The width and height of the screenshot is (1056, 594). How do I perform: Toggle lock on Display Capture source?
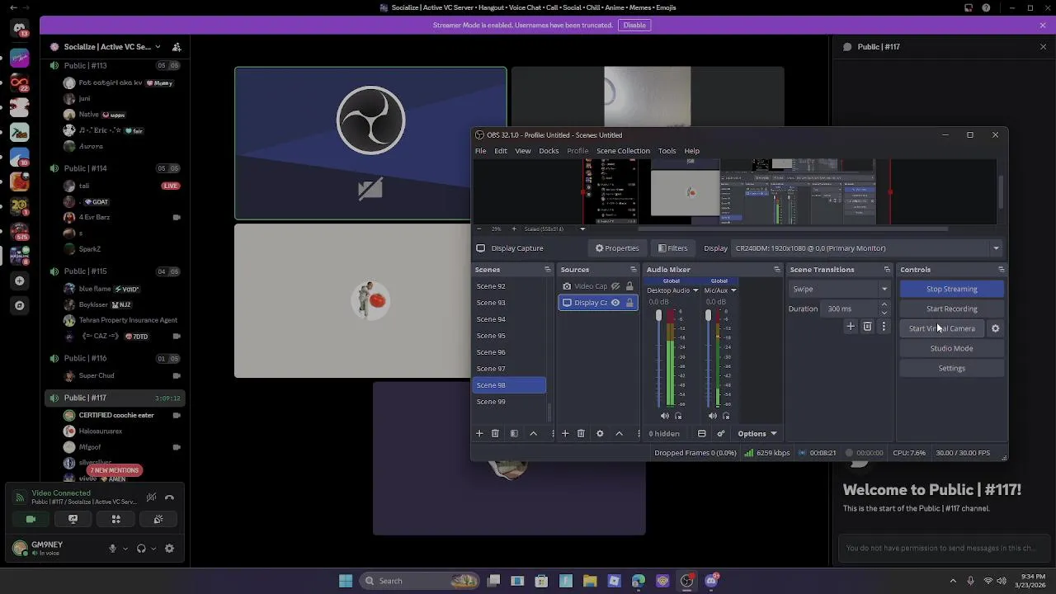tap(629, 303)
